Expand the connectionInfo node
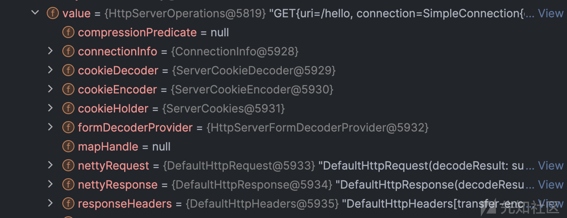The width and height of the screenshot is (567, 218). click(50, 51)
